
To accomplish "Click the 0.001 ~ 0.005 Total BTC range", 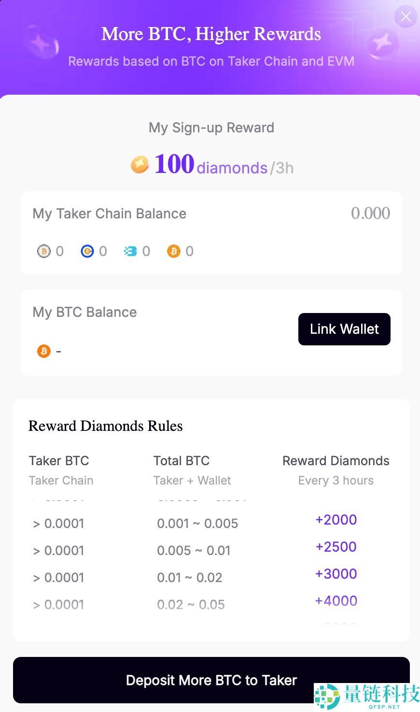I will (x=197, y=524).
